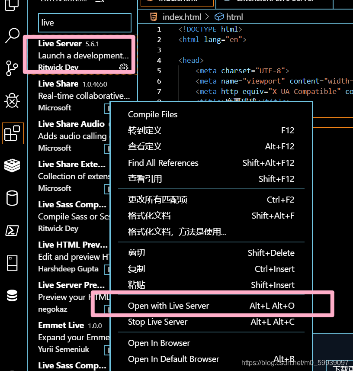Screen dimensions: 353x371
Task: Open the Search view in activity bar
Action: coord(12,35)
